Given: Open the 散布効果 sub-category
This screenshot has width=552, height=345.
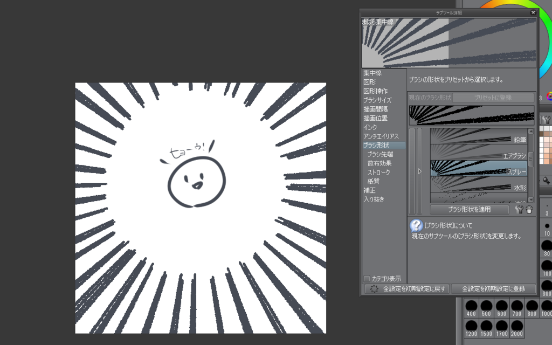Looking at the screenshot, I should click(x=379, y=163).
